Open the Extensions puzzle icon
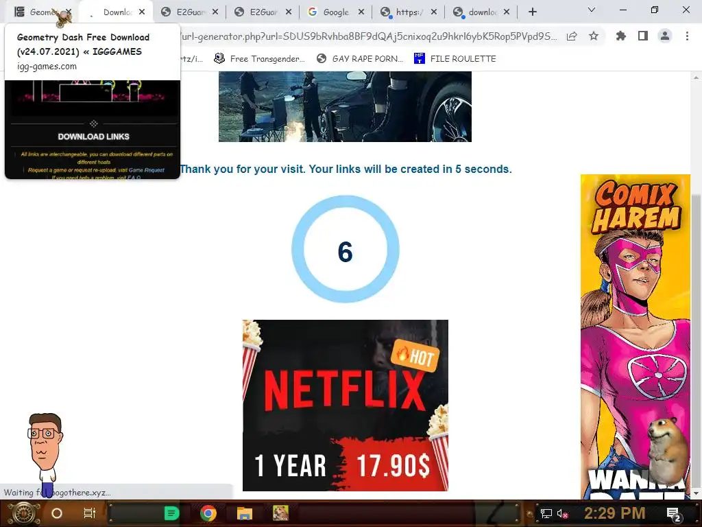This screenshot has height=527, width=702. (x=621, y=36)
